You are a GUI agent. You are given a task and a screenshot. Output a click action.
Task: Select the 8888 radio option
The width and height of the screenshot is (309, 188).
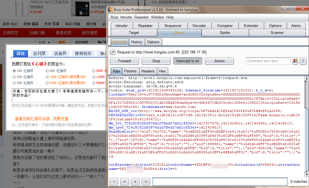coord(93,71)
